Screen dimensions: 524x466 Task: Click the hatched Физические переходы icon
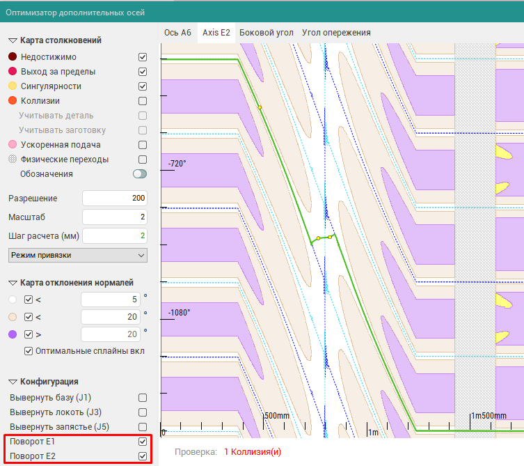click(13, 160)
